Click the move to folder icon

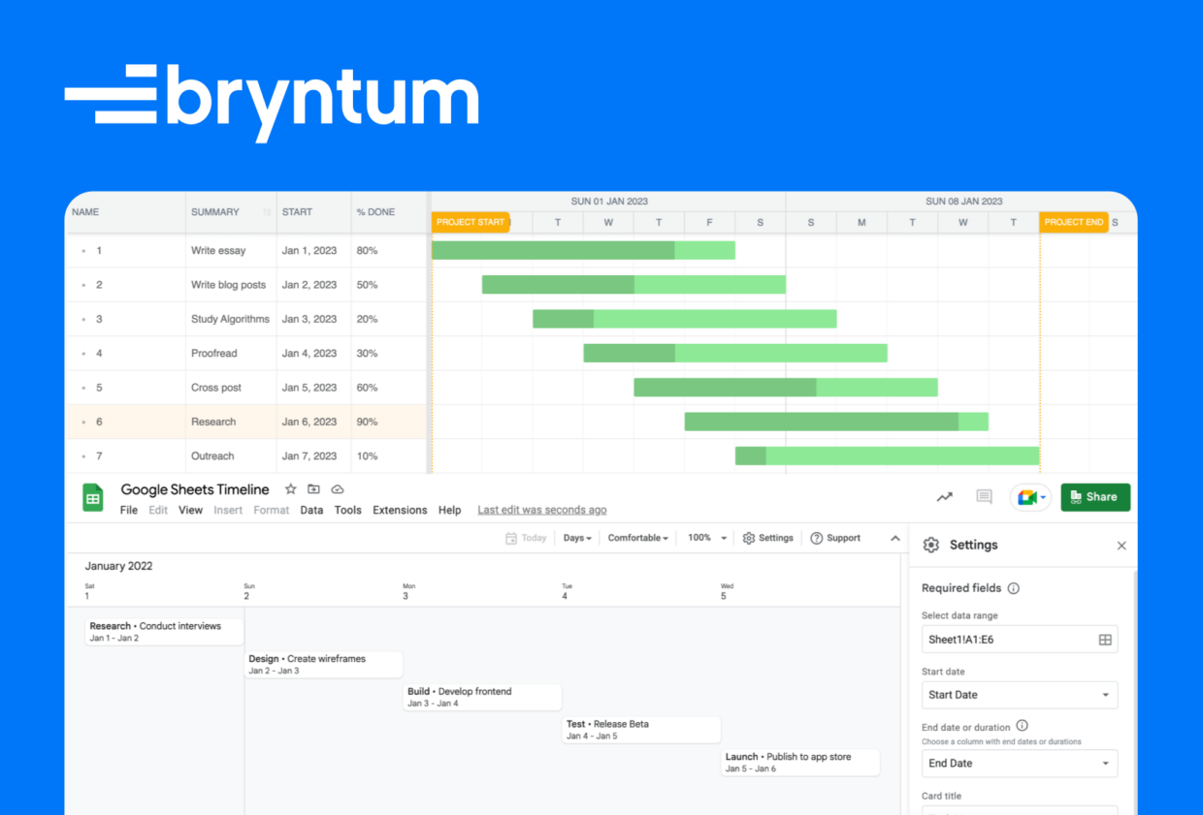tap(313, 489)
